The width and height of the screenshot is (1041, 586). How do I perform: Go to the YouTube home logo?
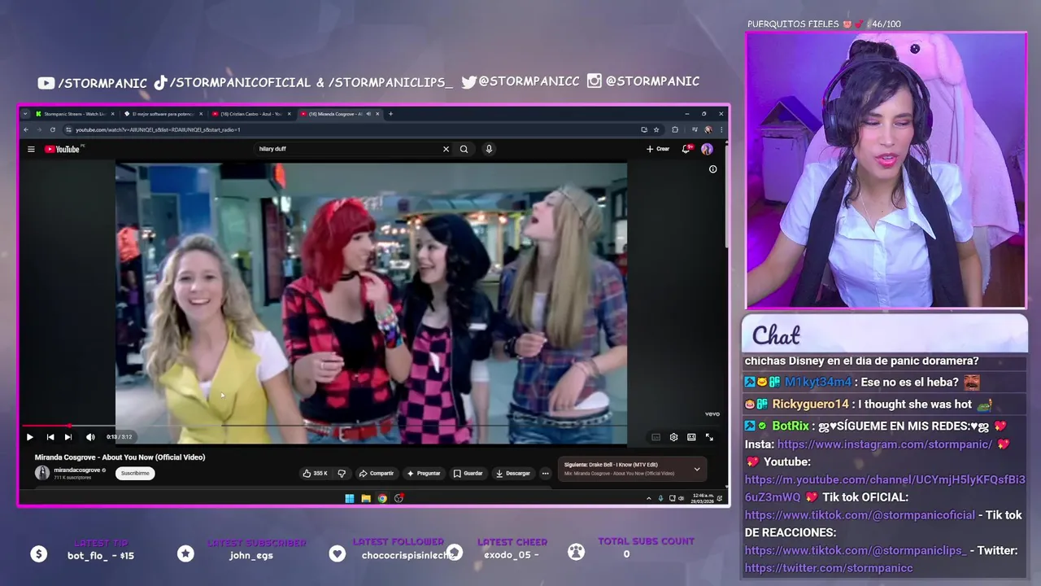click(x=63, y=149)
